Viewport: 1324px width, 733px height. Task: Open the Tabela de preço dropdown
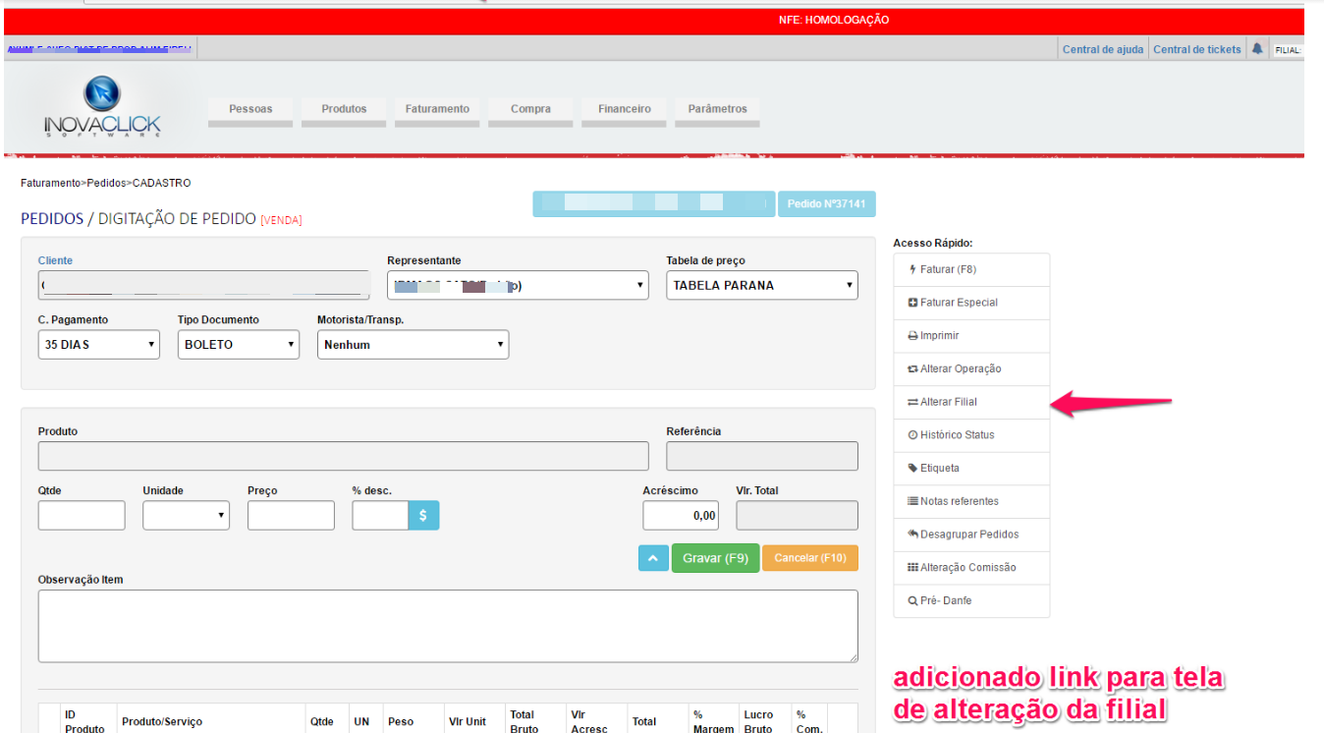(761, 286)
